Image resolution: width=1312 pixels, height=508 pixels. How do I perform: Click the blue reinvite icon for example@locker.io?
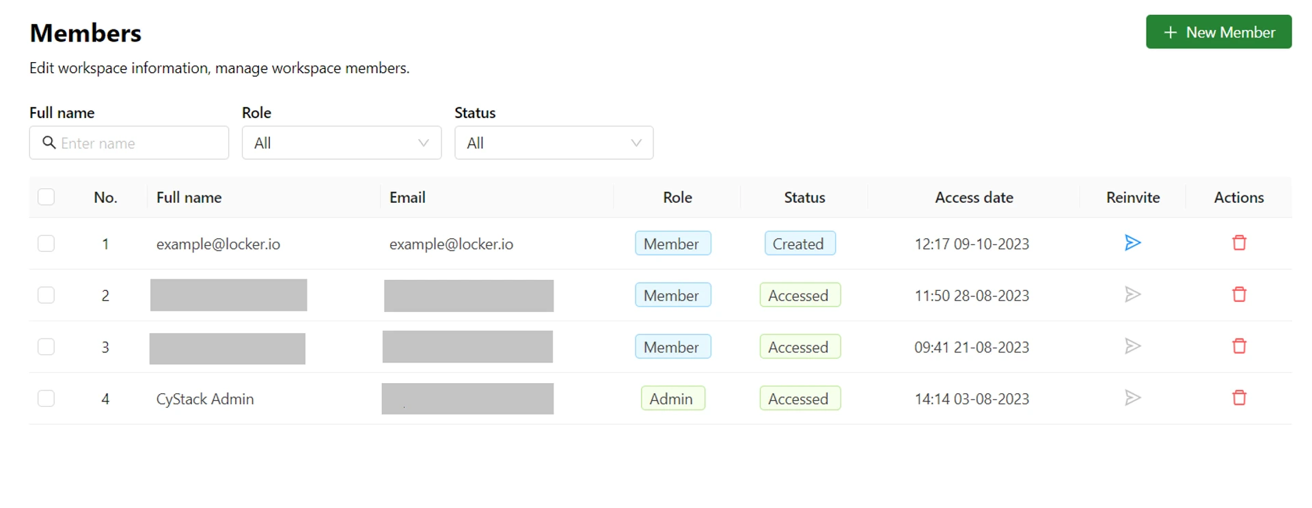[1132, 243]
